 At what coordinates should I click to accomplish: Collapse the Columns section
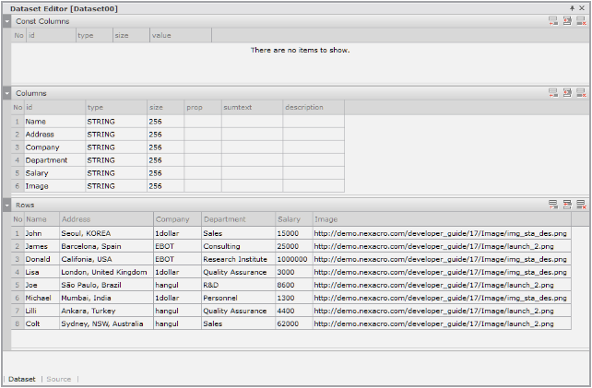(x=7, y=93)
